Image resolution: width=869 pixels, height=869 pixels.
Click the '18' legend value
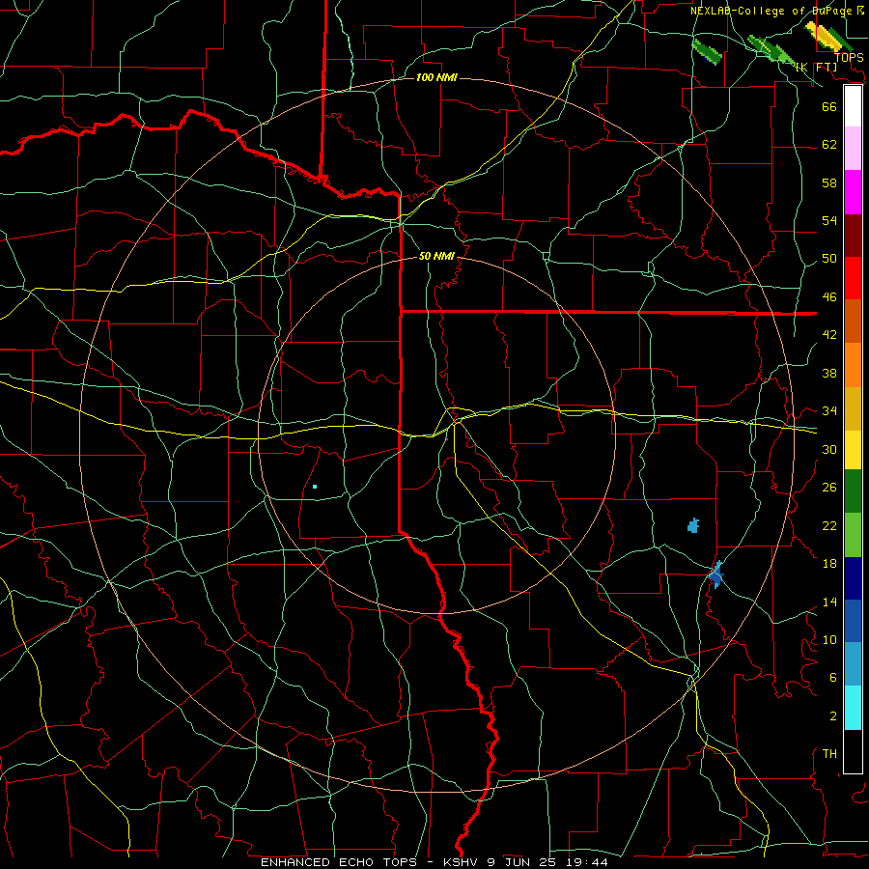pyautogui.click(x=829, y=564)
